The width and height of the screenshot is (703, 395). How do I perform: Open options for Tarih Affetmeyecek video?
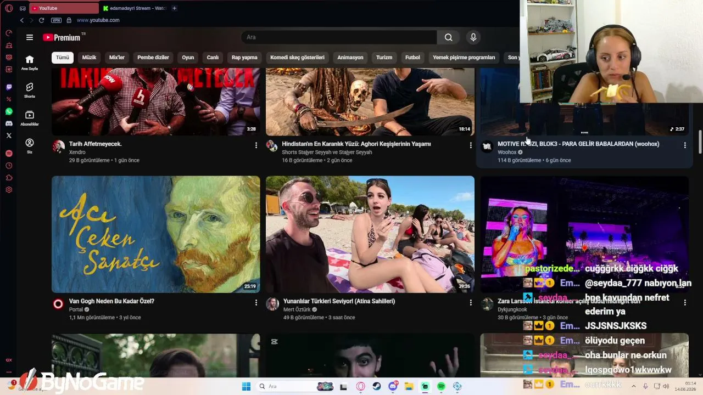click(x=256, y=145)
